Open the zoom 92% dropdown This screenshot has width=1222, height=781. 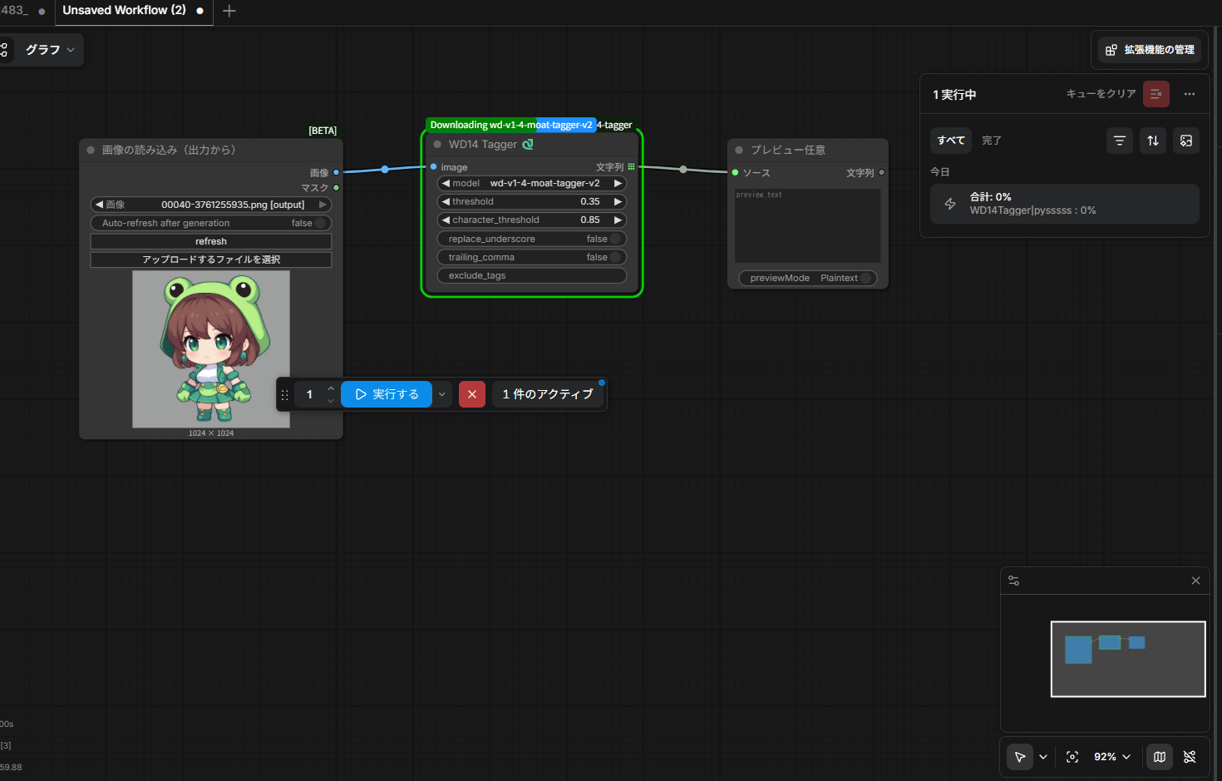[x=1112, y=757]
